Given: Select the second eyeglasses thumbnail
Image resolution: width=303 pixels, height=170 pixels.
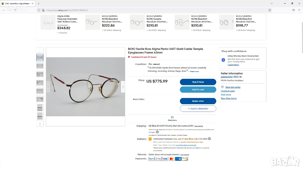Looking at the screenshot, I should coord(40,66).
